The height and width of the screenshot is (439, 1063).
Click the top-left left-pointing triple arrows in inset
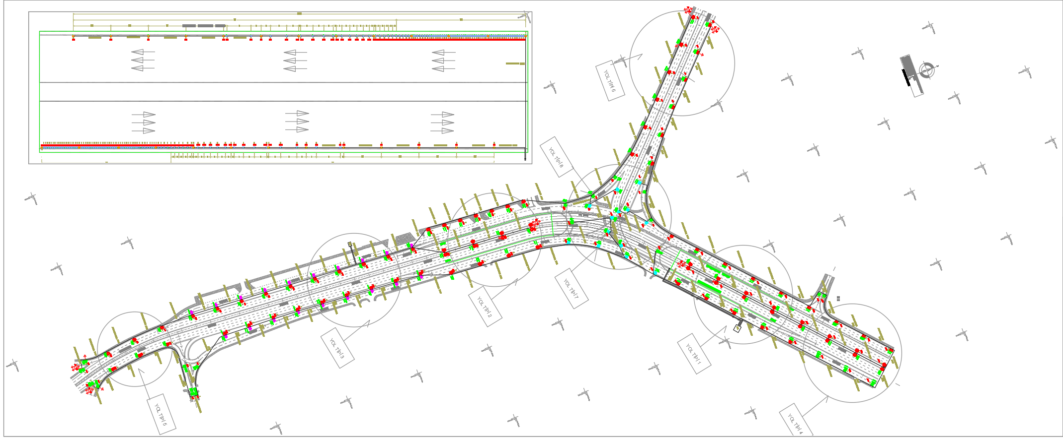click(x=143, y=60)
